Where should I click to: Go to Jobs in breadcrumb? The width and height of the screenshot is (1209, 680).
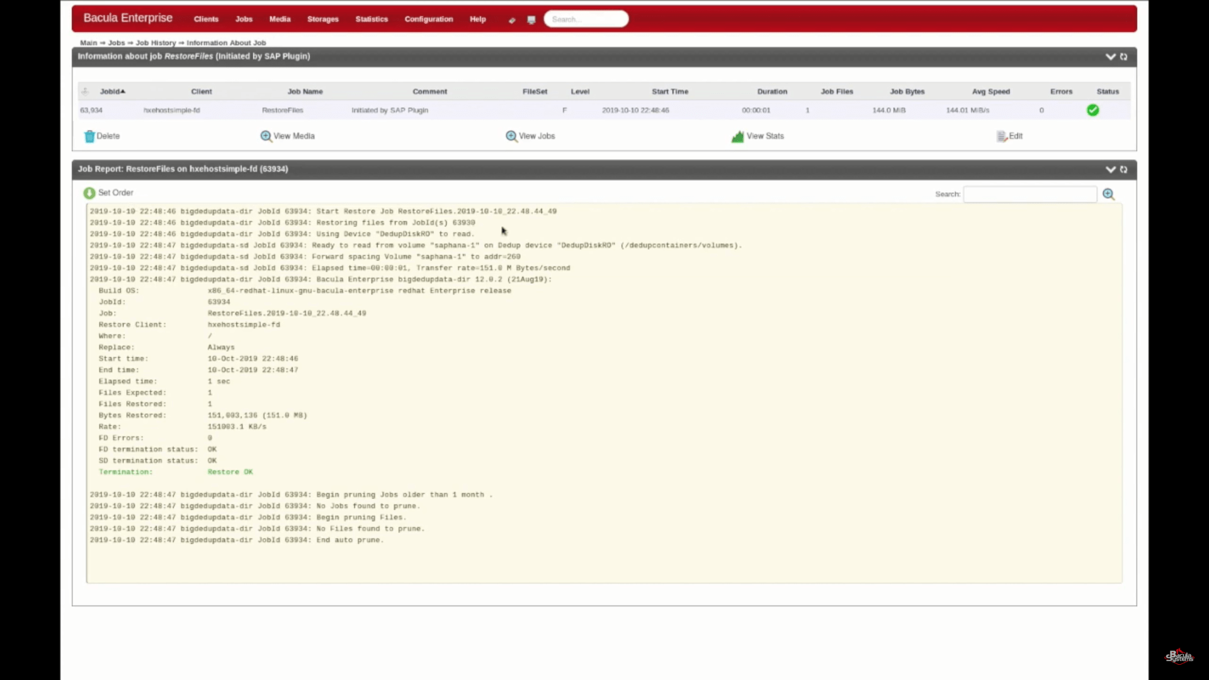(x=116, y=43)
